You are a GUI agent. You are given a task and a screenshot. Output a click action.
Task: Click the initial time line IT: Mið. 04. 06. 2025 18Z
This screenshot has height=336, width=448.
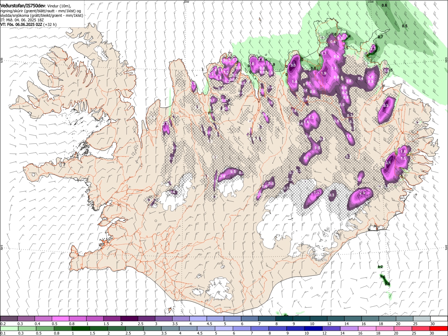(22, 20)
